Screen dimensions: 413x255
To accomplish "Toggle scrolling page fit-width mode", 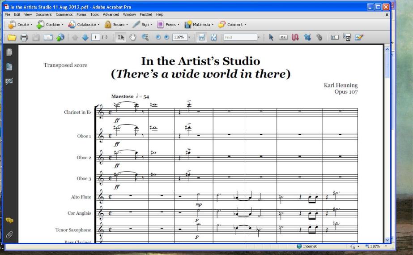I will tap(201, 38).
